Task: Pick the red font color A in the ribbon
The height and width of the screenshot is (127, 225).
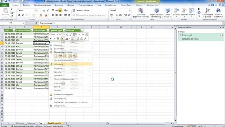Action: click(x=46, y=15)
